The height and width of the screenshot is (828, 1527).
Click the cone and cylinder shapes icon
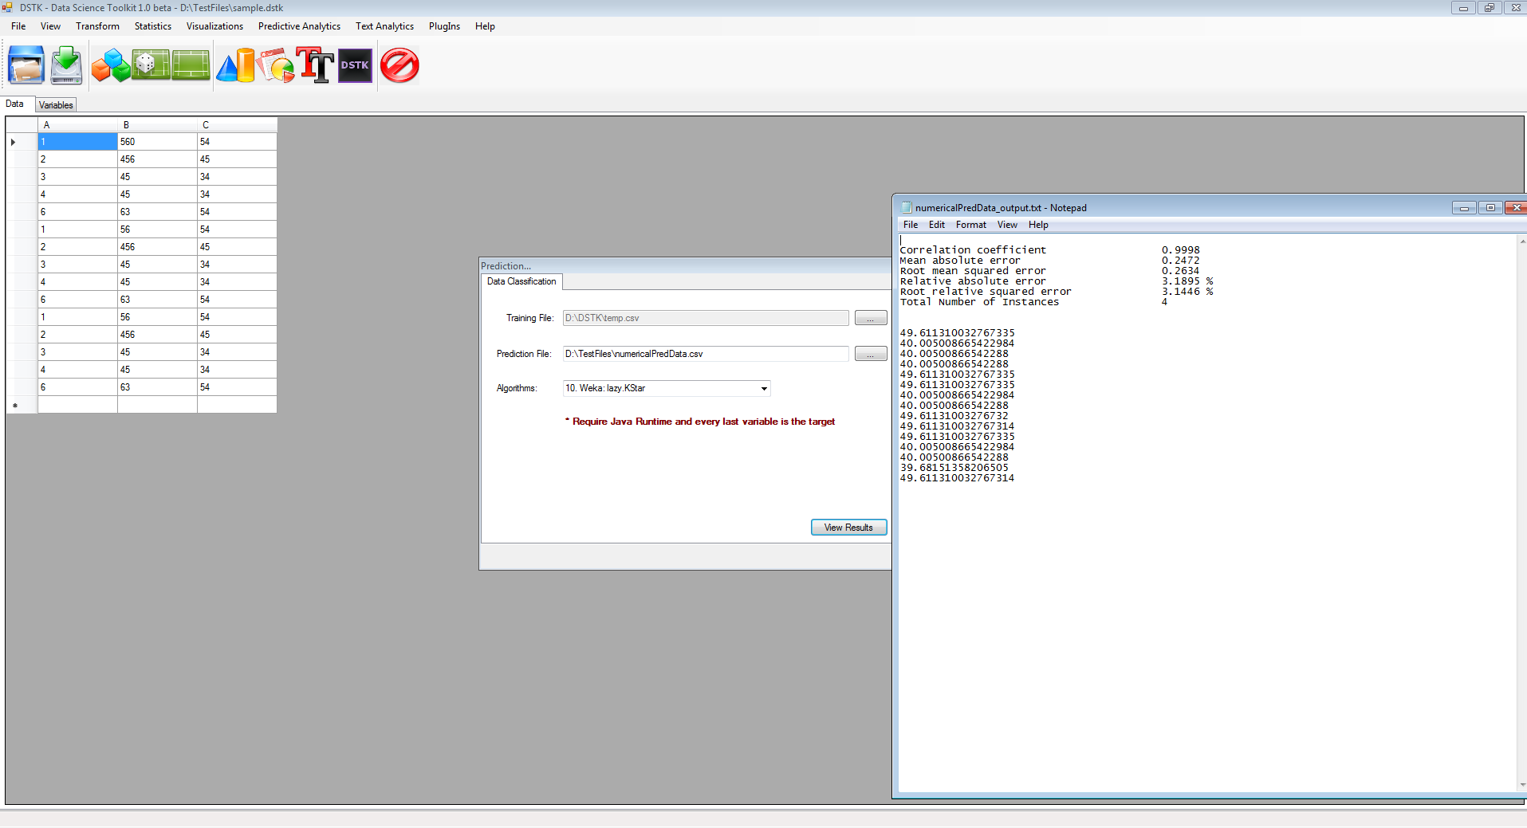pos(235,65)
